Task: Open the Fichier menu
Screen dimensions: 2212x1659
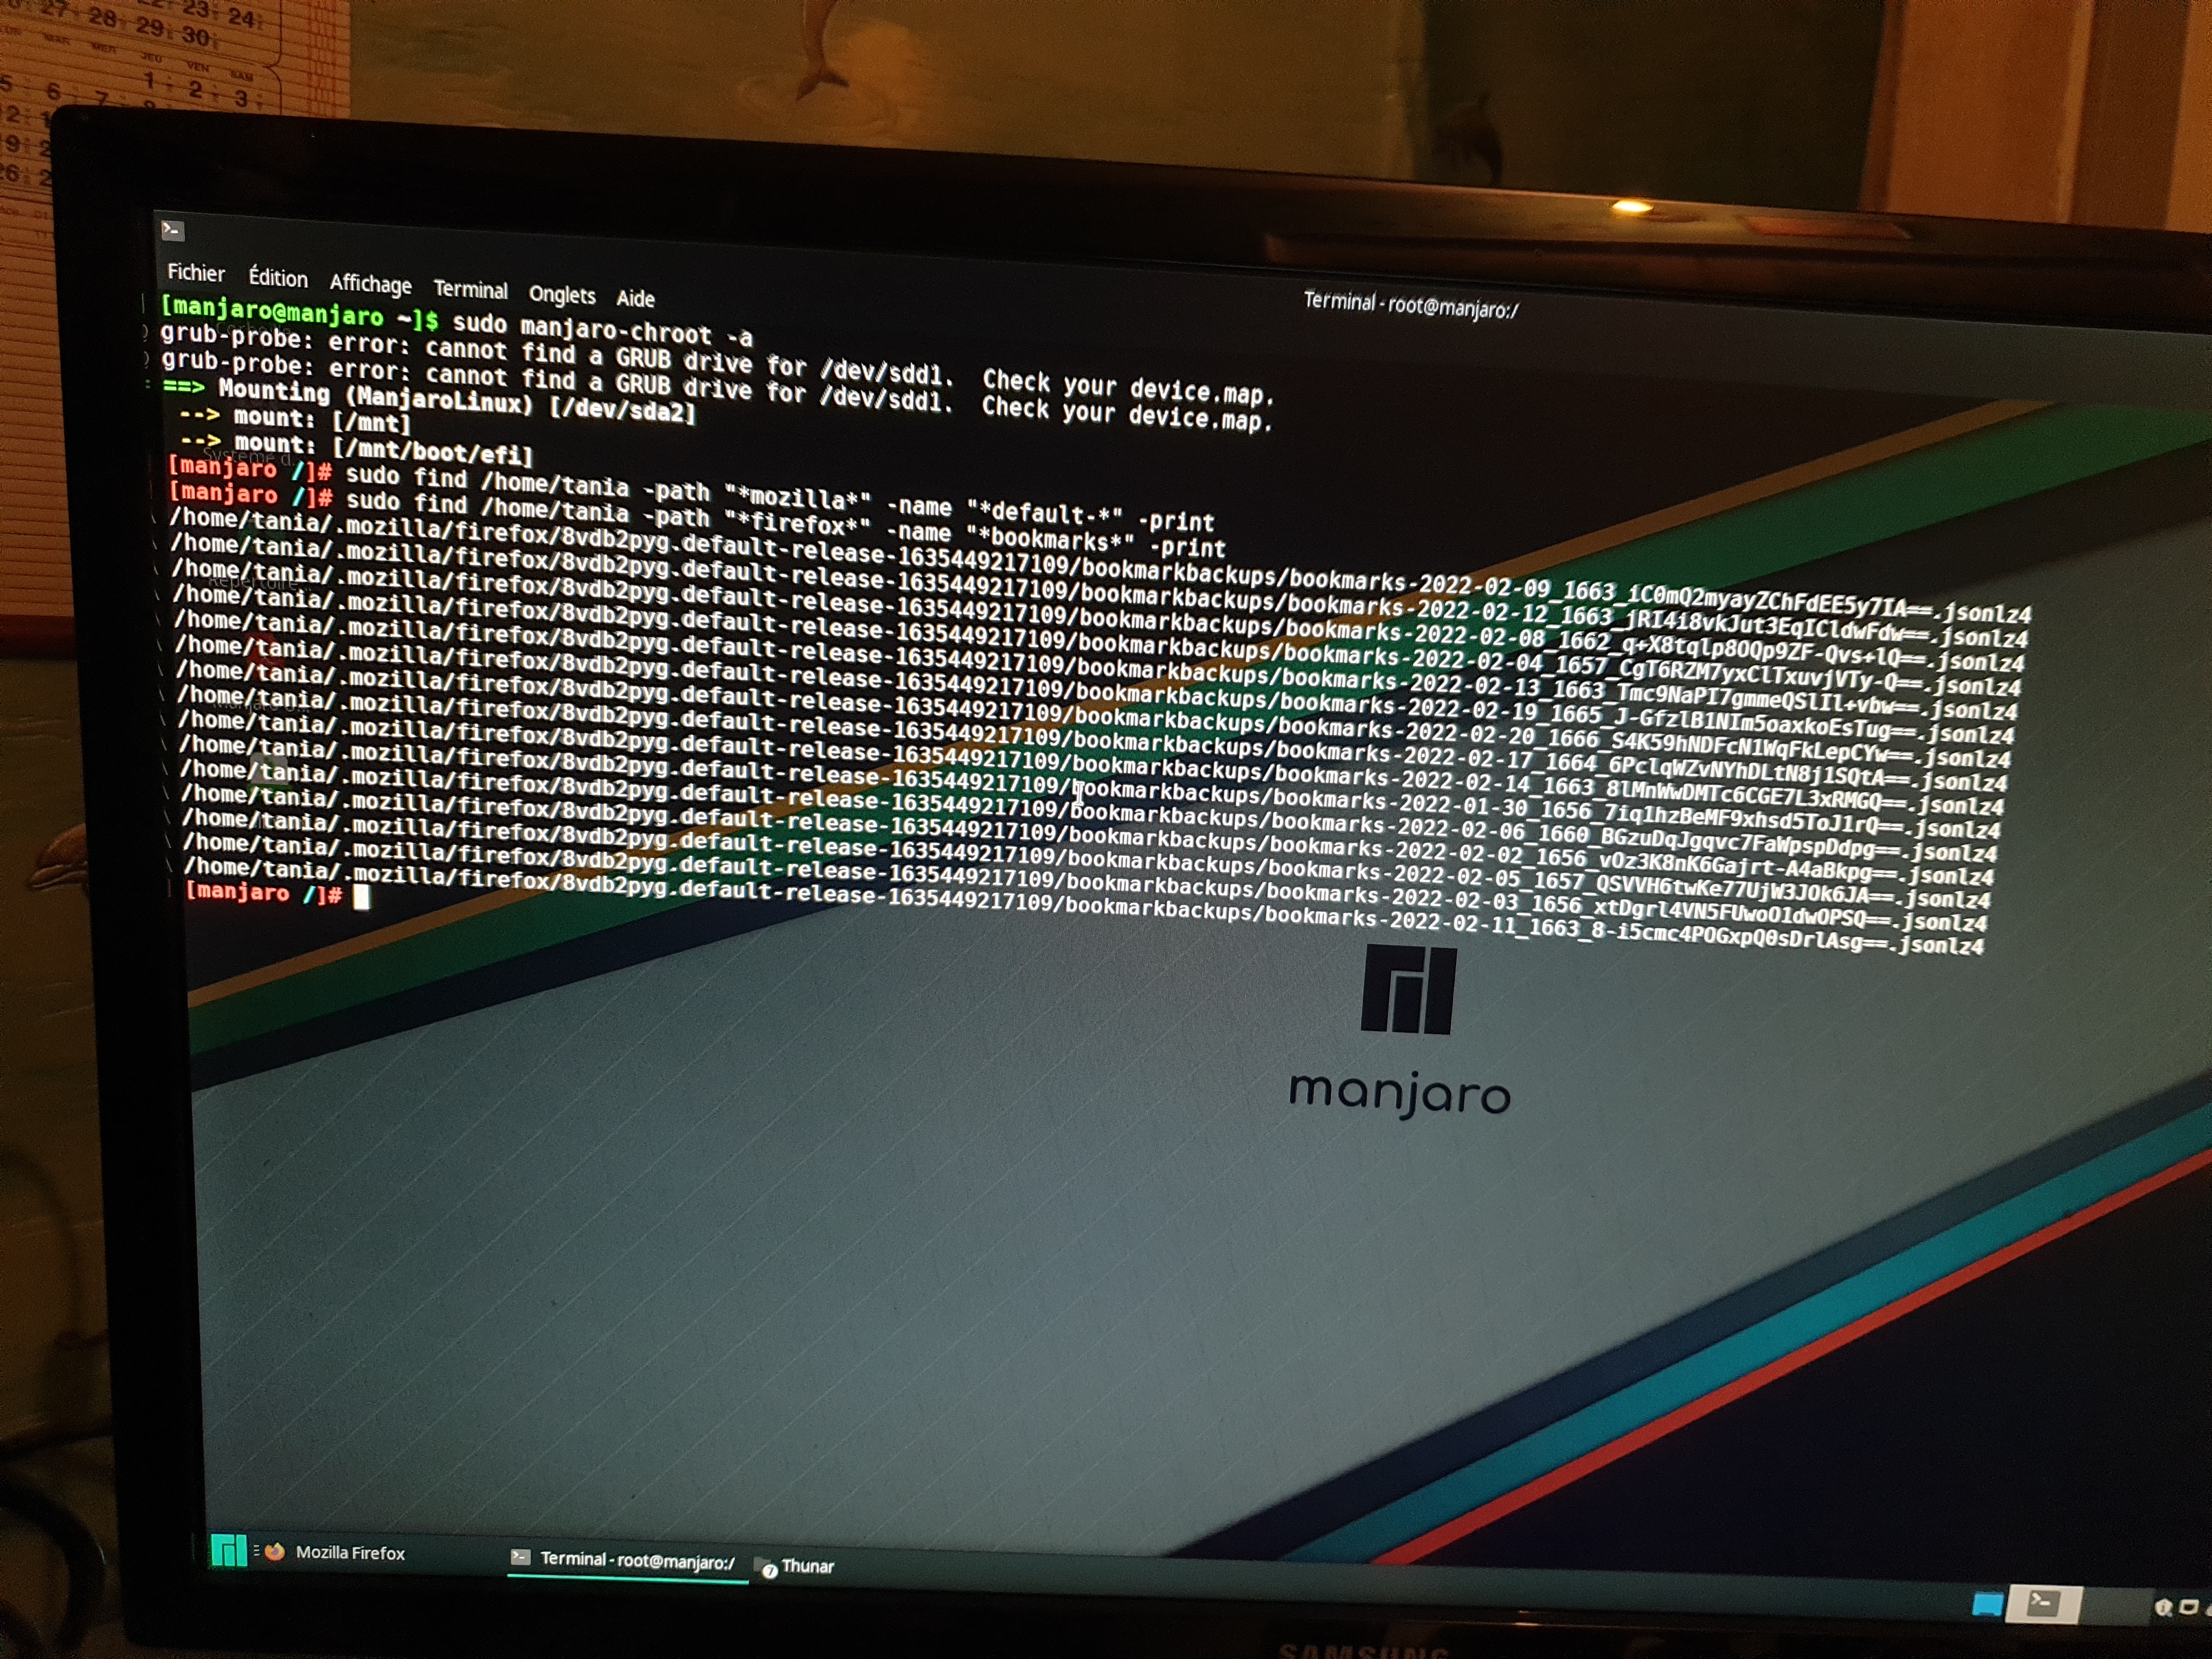Action: (x=196, y=272)
